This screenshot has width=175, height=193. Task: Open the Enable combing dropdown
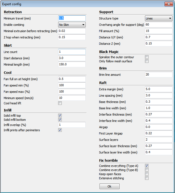pos(72,25)
